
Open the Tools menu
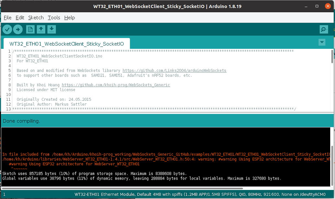(54, 17)
